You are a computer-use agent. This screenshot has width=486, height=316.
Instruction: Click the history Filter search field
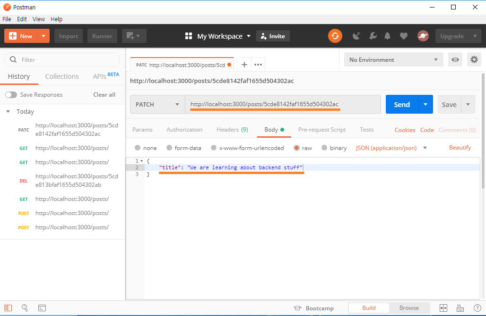point(62,59)
